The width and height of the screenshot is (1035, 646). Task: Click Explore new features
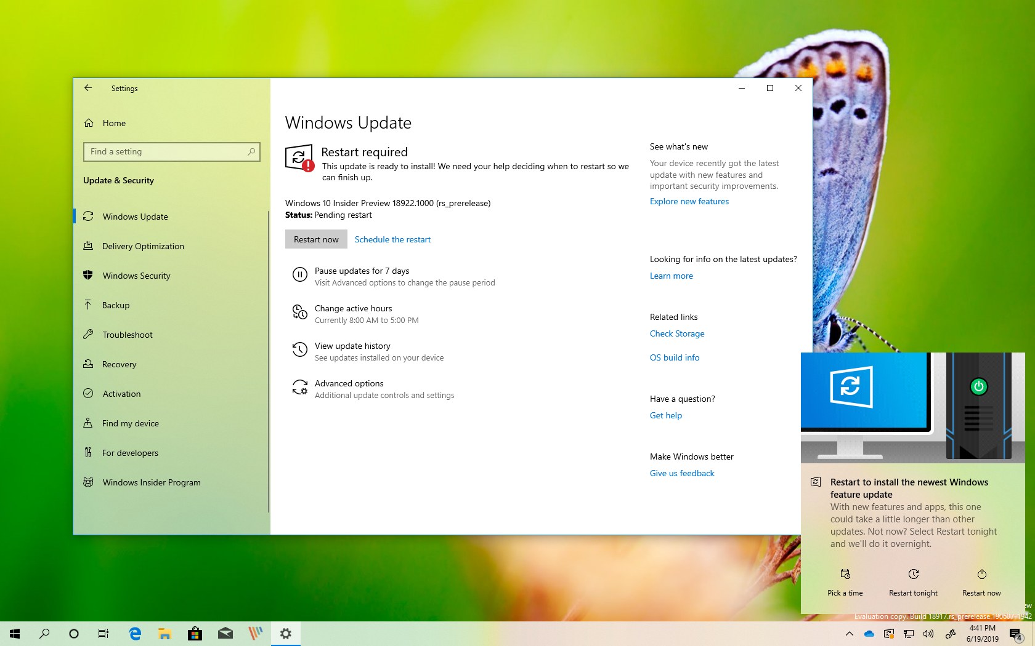[689, 201]
